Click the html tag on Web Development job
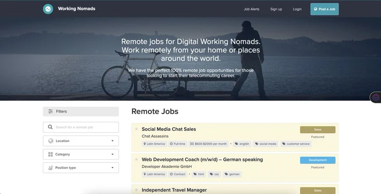Screen dimensions: 381x194 199,174
